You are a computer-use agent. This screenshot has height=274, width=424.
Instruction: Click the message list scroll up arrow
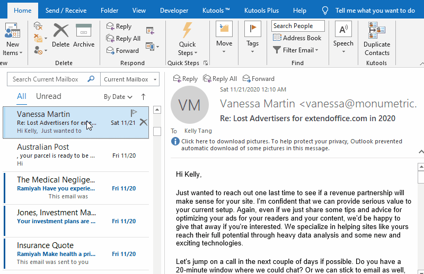157,109
